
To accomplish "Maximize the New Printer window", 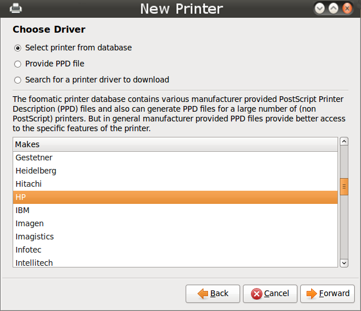I will (x=333, y=9).
